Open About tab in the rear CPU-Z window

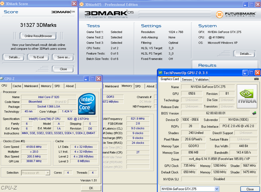coord(150,86)
